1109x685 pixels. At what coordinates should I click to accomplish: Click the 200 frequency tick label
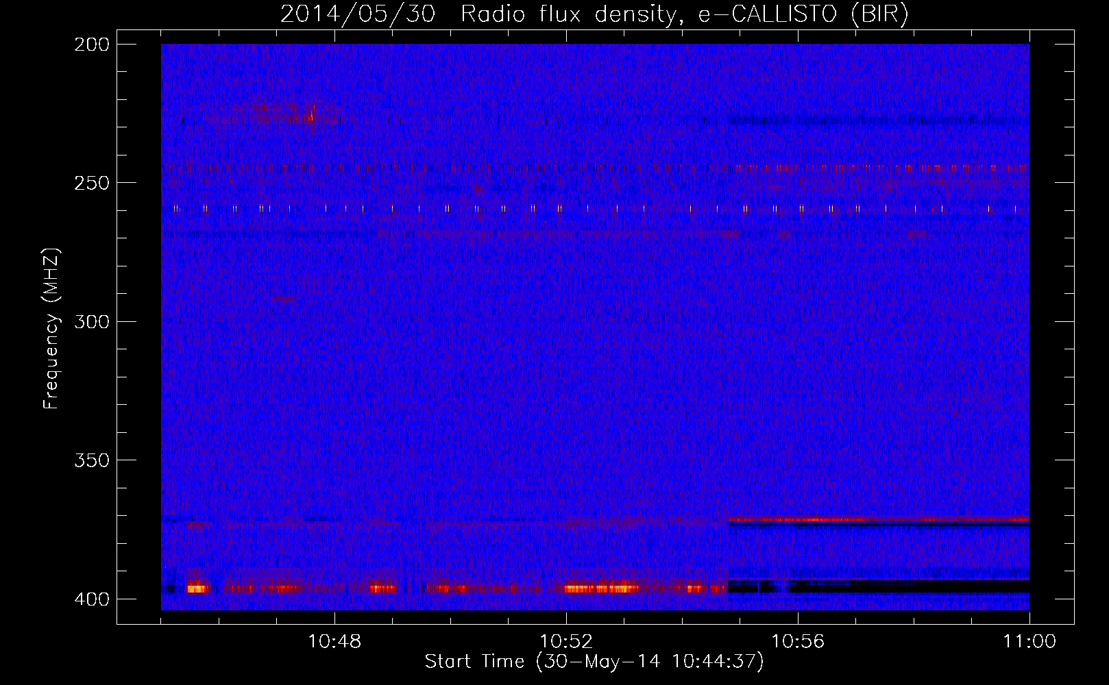coord(92,45)
